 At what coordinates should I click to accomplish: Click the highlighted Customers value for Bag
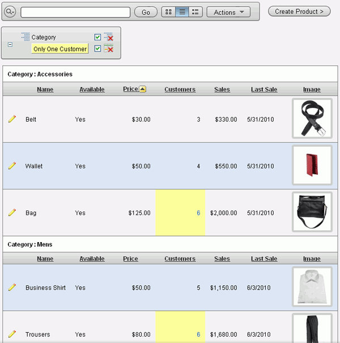pyautogui.click(x=198, y=213)
